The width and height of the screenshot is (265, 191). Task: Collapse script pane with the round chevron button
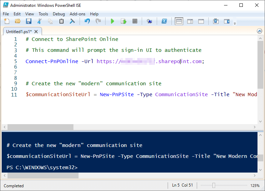tap(260, 31)
